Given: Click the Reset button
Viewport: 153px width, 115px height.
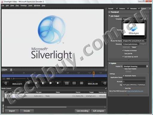Looking at the screenshot, I should 134,47.
